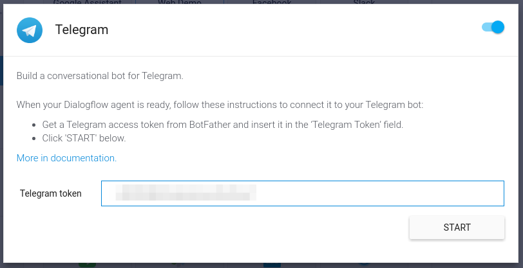Open the More in documentation link
The width and height of the screenshot is (523, 268).
tap(66, 158)
